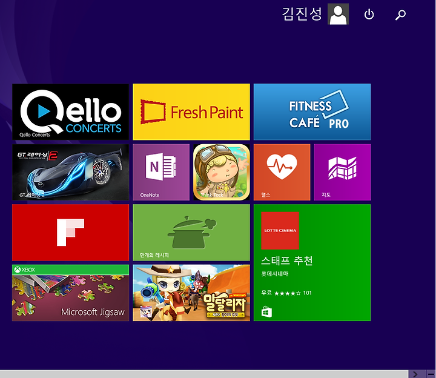
Task: Open the Store staff pick tile
Action: 312,262
